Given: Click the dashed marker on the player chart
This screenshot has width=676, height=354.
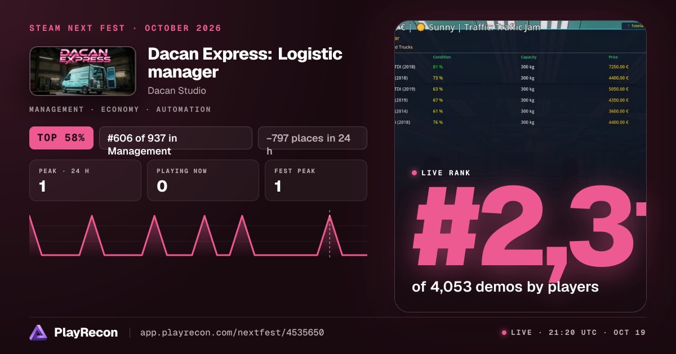Looking at the screenshot, I should (x=330, y=234).
